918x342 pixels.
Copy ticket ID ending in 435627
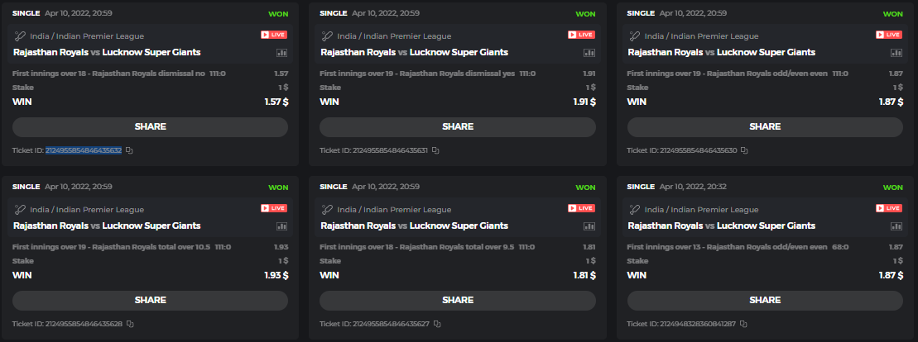tap(437, 324)
